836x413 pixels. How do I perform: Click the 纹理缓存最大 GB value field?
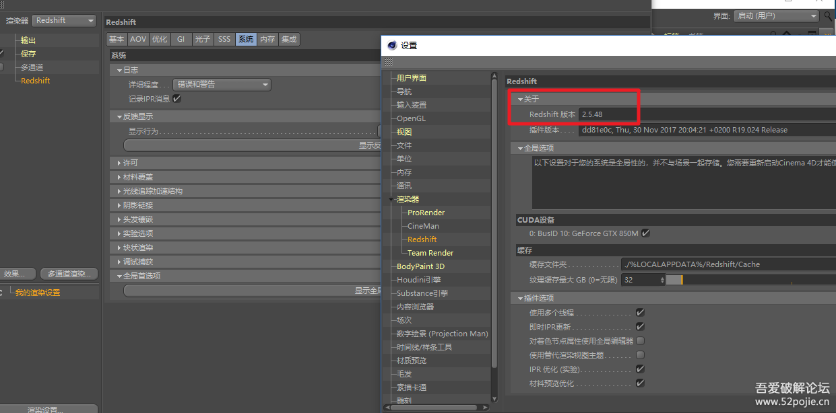pos(643,280)
